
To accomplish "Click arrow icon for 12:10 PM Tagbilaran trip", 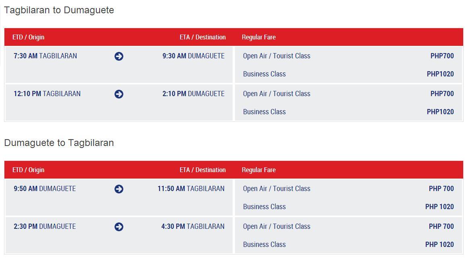I will click(119, 94).
